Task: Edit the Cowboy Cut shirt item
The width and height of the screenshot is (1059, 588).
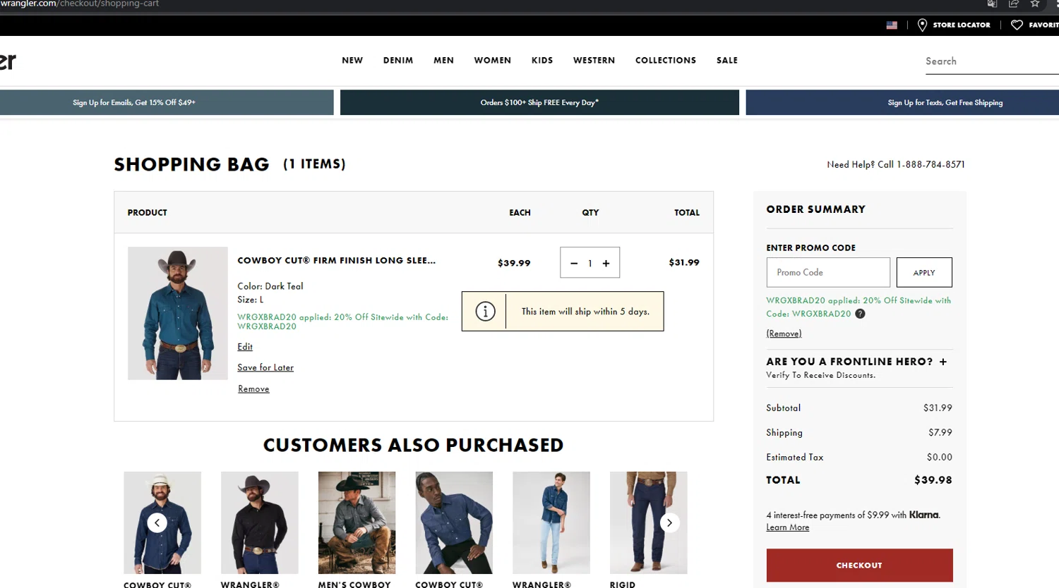Action: pyautogui.click(x=245, y=347)
